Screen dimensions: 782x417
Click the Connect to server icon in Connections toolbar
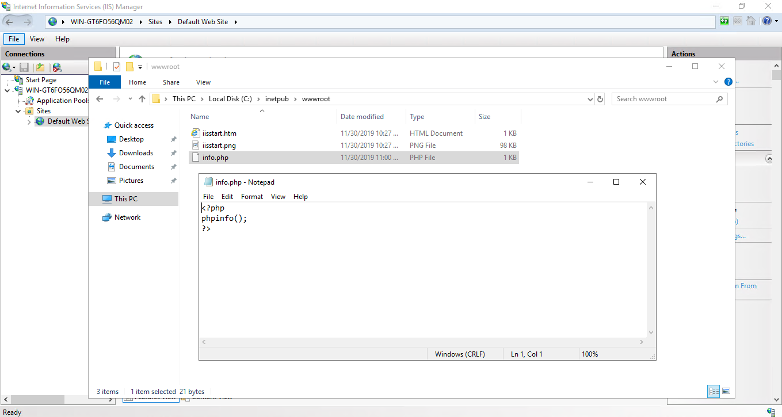click(x=8, y=67)
